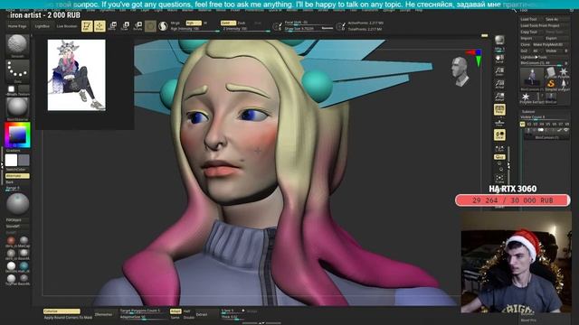Click the AAHalf icon
579x325 pixels.
[x=499, y=97]
